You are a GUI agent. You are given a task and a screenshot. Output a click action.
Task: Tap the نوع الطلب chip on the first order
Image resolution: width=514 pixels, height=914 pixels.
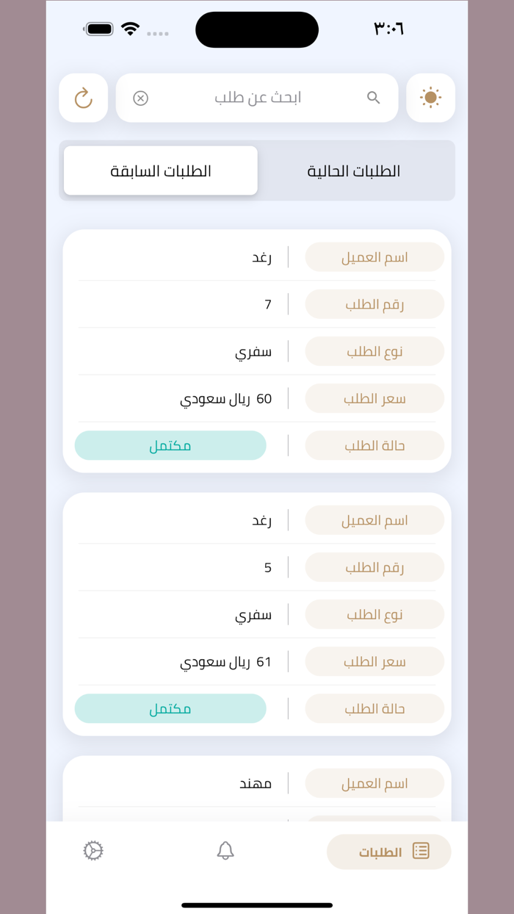tap(374, 351)
